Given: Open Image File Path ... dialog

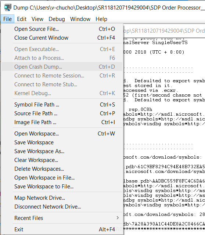Looking at the screenshot, I should tap(62, 122).
